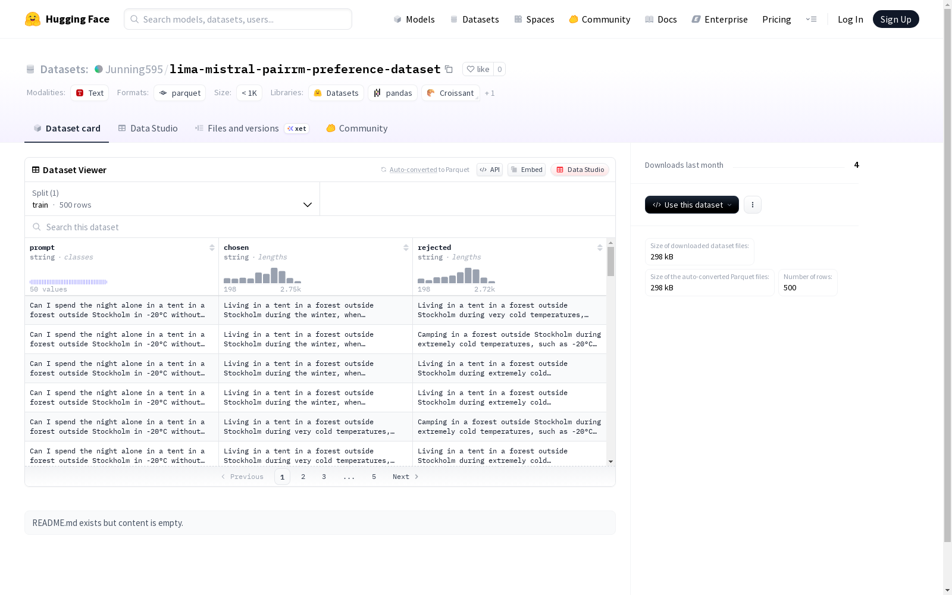Image resolution: width=952 pixels, height=595 pixels.
Task: Open first row's rejected cell 'very cold temperatures'
Action: pyautogui.click(x=509, y=310)
